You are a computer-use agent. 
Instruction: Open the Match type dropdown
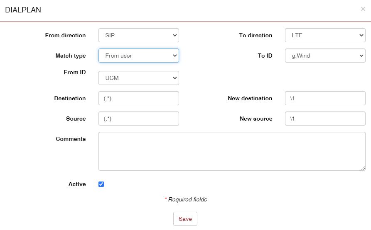(x=138, y=56)
